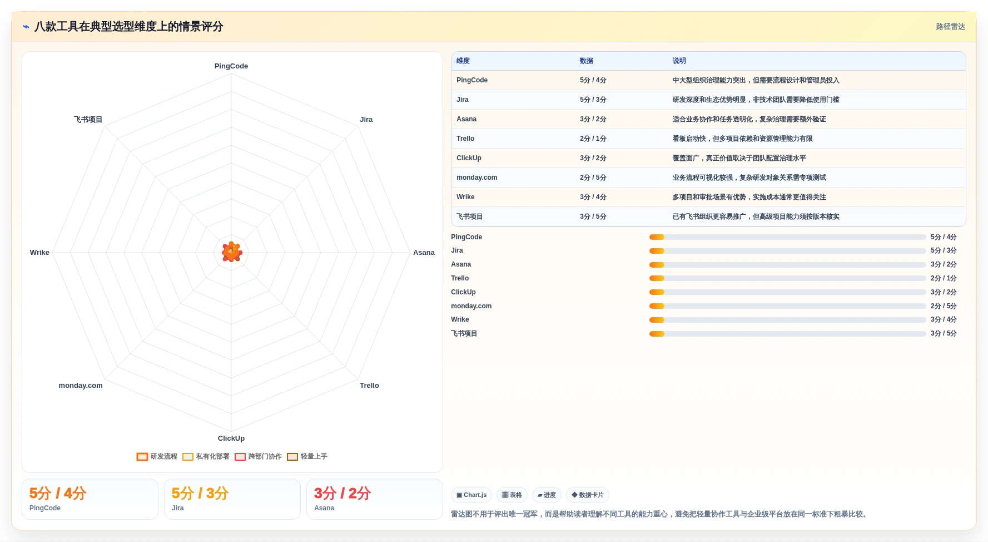Select the 飞书项目 table row name
Image resolution: width=988 pixels, height=542 pixels.
pos(470,216)
